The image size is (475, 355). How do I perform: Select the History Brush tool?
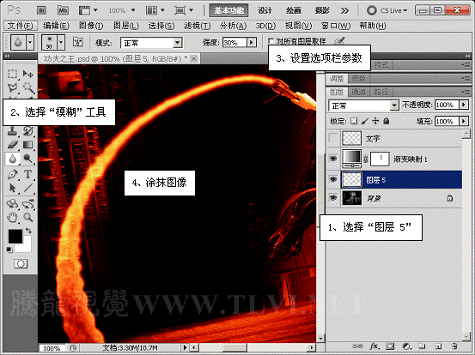27,131
